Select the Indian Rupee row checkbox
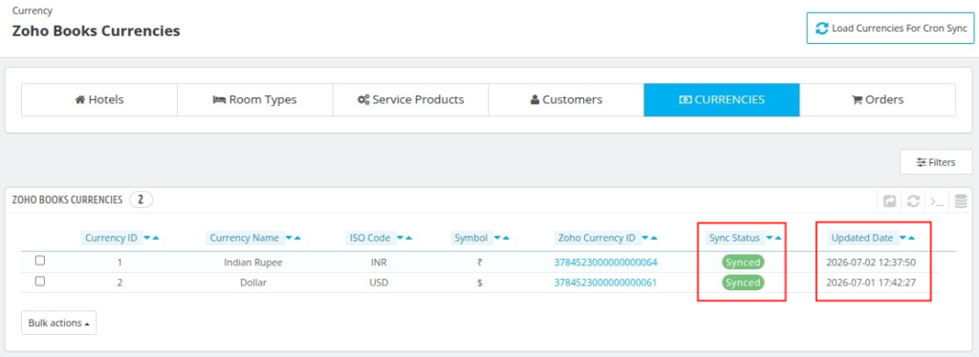The height and width of the screenshot is (357, 979). (40, 261)
